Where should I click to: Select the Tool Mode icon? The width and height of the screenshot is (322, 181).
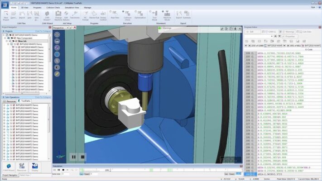154,17
